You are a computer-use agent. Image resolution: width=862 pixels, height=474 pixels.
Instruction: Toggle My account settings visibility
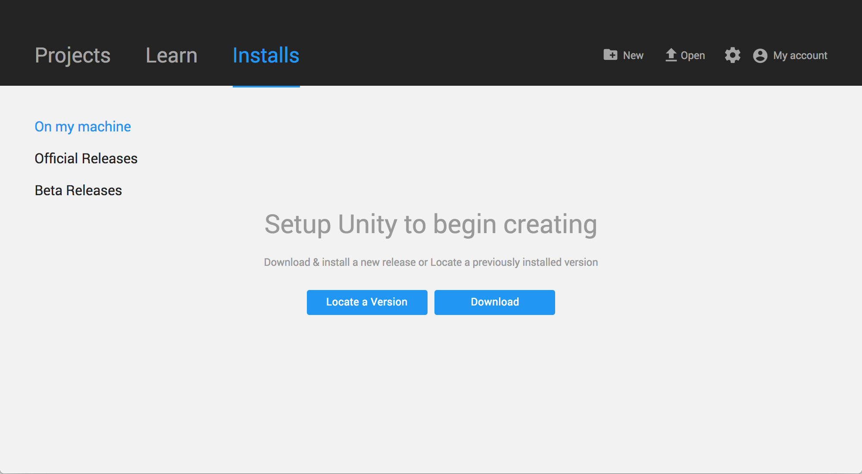click(x=790, y=56)
